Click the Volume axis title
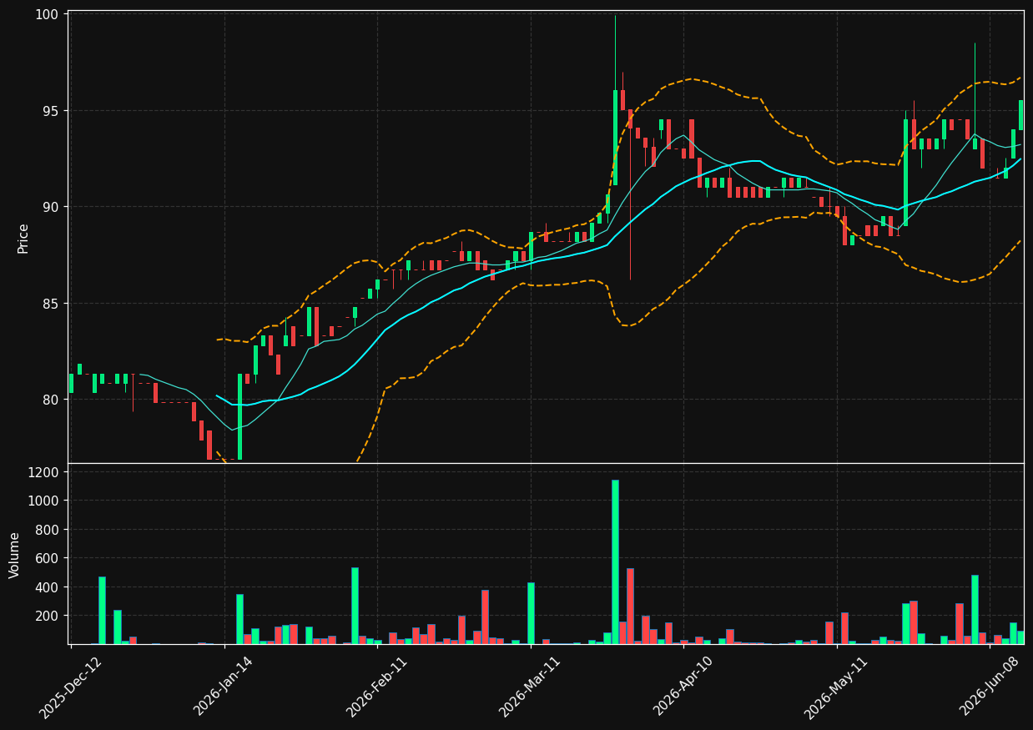The width and height of the screenshot is (1033, 730). tap(15, 555)
